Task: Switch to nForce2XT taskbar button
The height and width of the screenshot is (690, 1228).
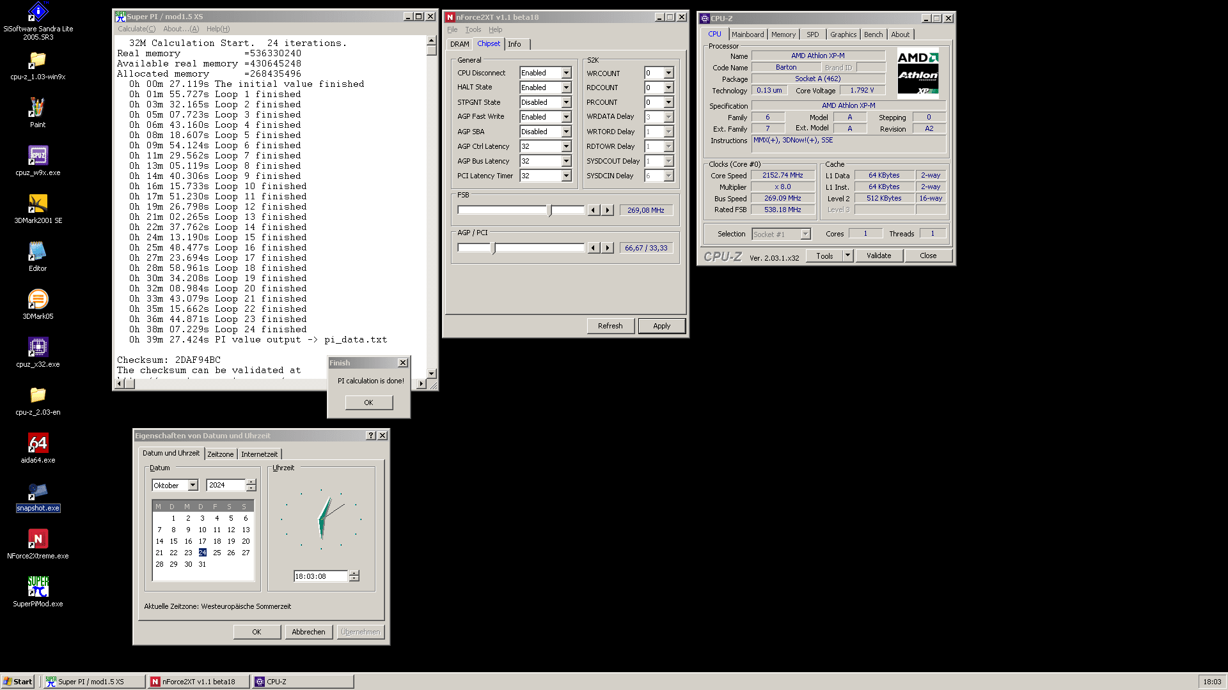Action: (199, 682)
